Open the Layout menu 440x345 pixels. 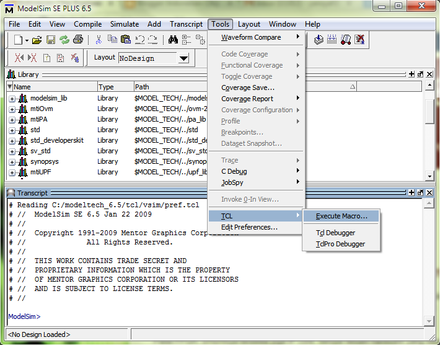point(249,24)
